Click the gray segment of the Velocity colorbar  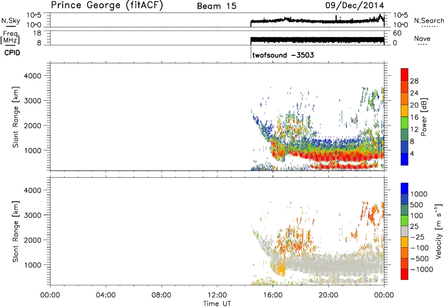(x=405, y=232)
